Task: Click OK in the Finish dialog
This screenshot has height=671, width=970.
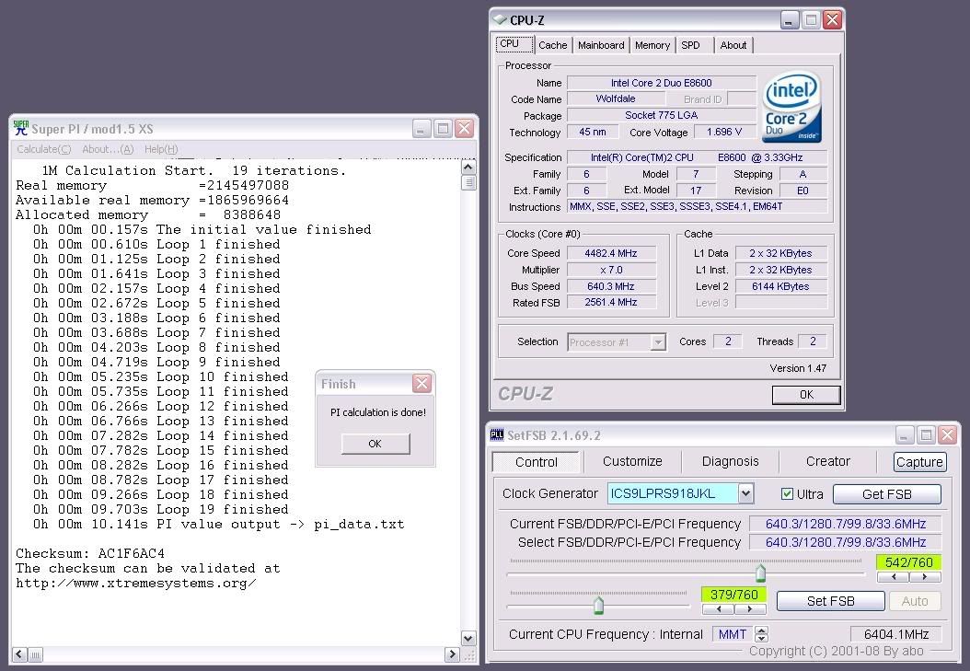Action: click(375, 444)
